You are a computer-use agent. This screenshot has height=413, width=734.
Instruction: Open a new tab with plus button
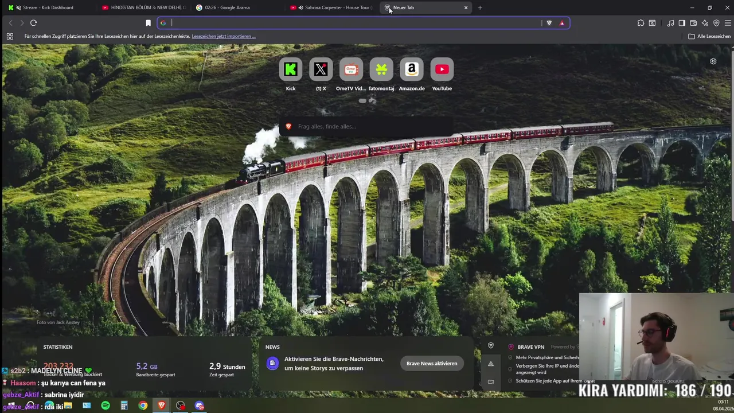click(480, 7)
